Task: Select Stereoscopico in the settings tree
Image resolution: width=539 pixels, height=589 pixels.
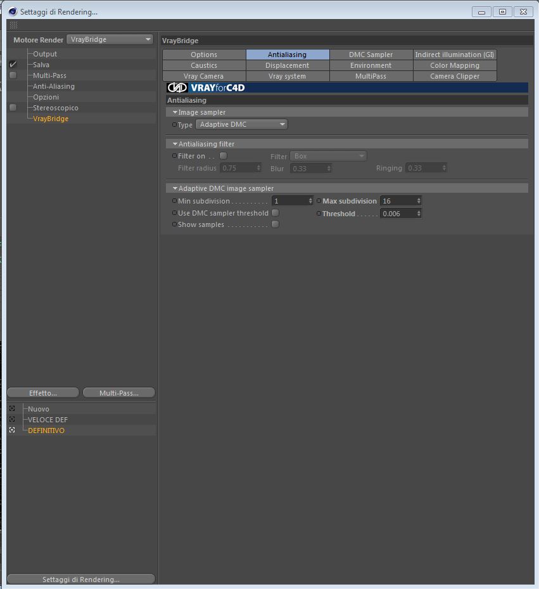Action: click(56, 108)
